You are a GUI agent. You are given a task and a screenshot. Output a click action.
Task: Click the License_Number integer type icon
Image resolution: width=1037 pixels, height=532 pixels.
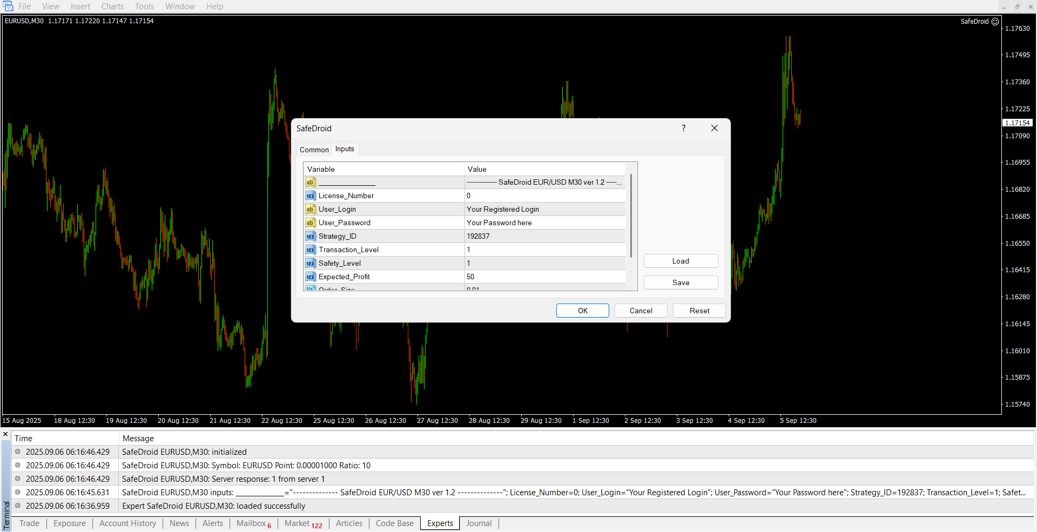(310, 196)
